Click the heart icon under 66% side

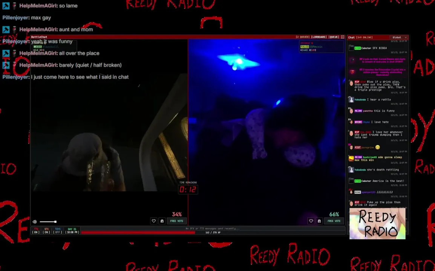(x=311, y=221)
